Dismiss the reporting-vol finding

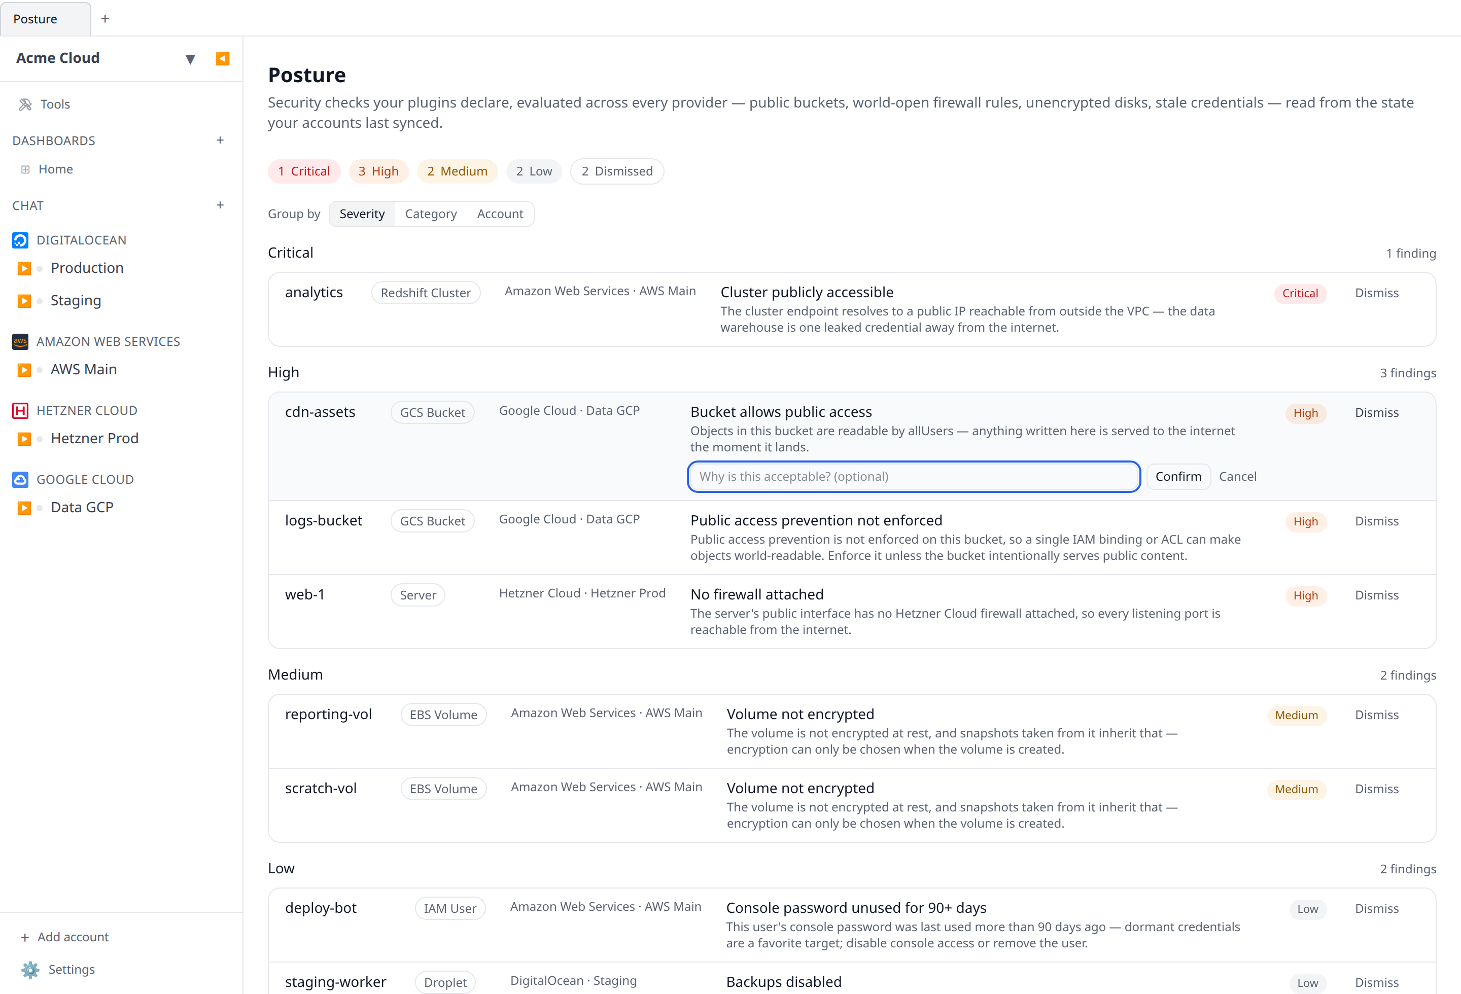click(x=1377, y=715)
